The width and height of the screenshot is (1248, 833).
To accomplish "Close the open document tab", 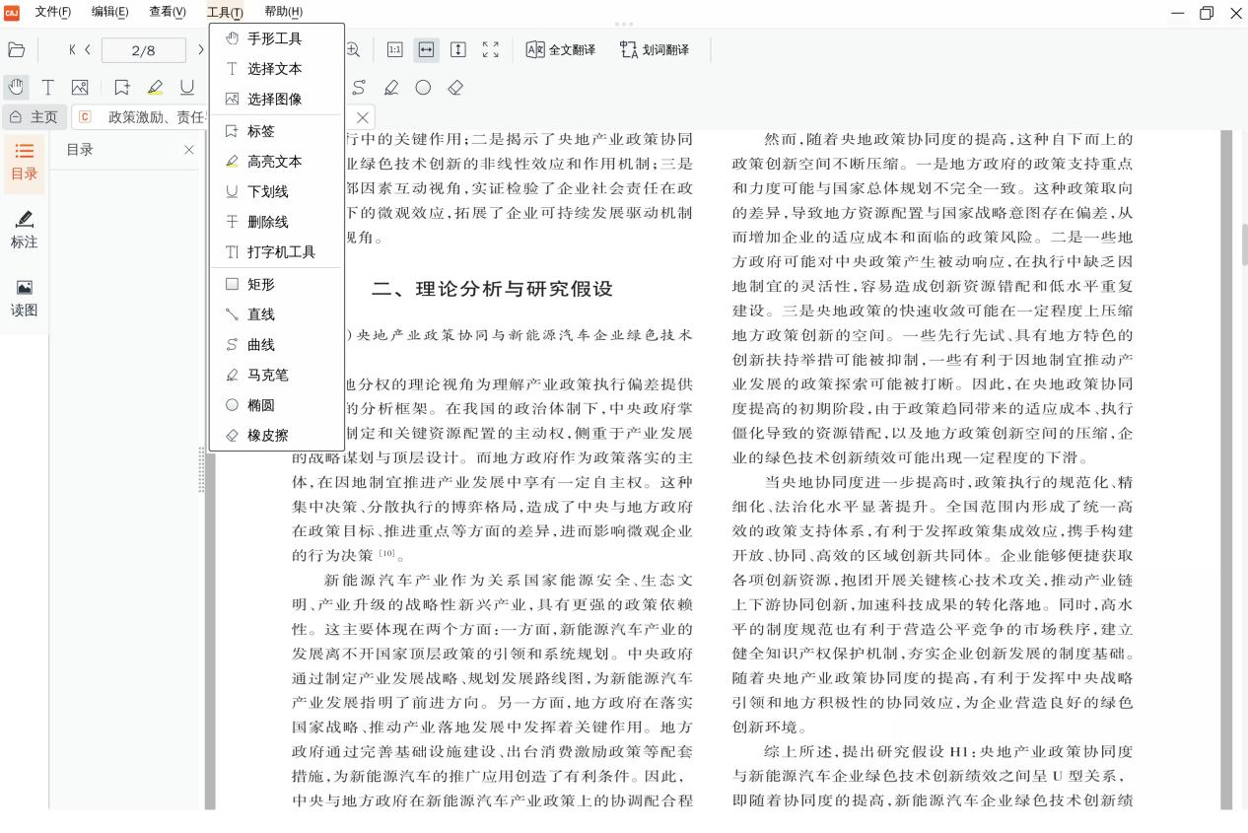I will (363, 117).
